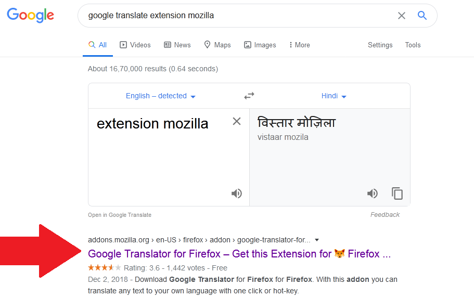Listen to the English source text
The width and height of the screenshot is (474, 298).
(x=237, y=193)
